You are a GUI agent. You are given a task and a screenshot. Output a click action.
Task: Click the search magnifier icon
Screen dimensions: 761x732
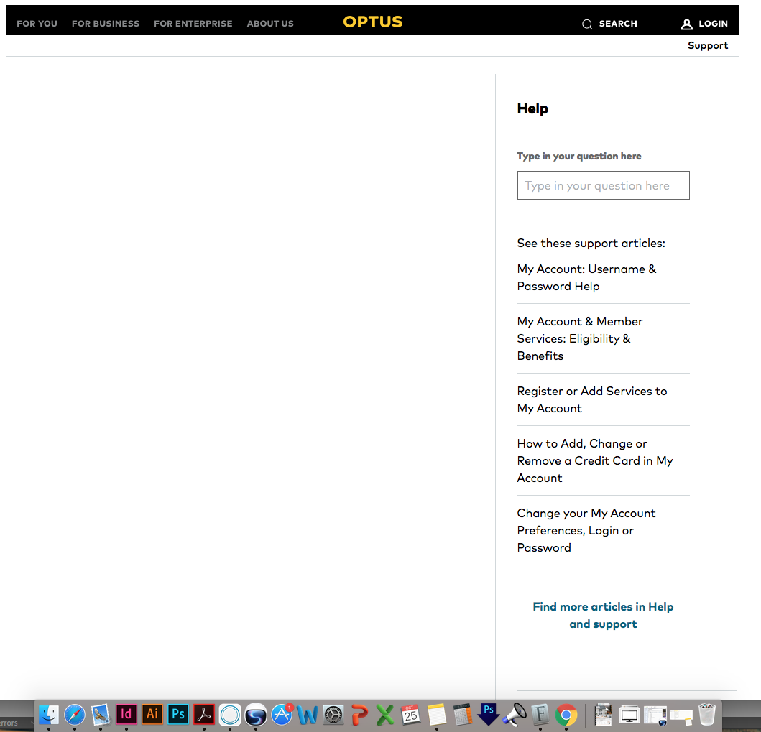click(x=587, y=24)
